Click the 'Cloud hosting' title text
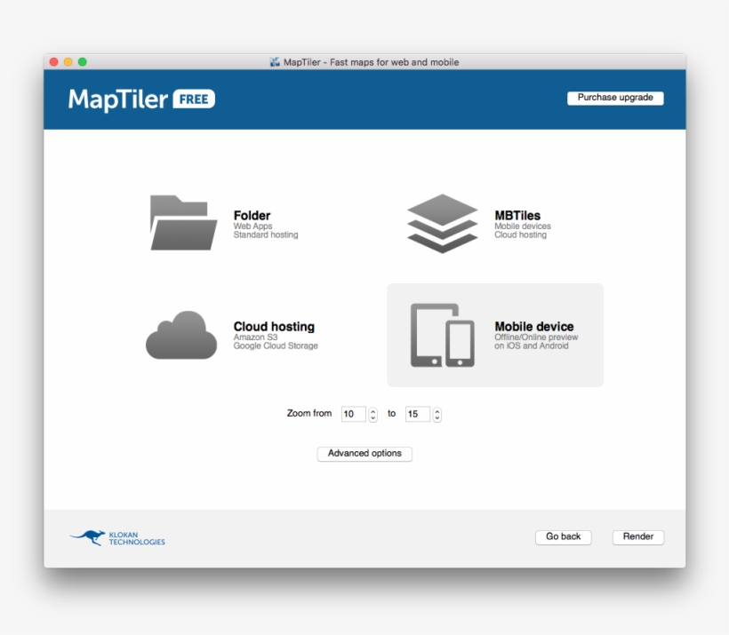This screenshot has width=729, height=635. (x=274, y=327)
